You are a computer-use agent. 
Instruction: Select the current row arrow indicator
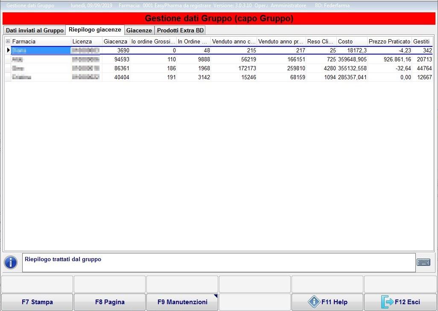coord(8,50)
